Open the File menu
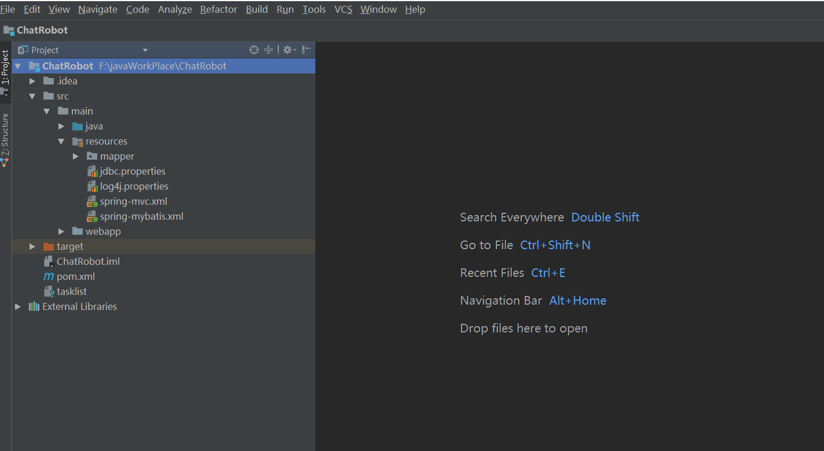Image resolution: width=824 pixels, height=451 pixels. click(8, 9)
